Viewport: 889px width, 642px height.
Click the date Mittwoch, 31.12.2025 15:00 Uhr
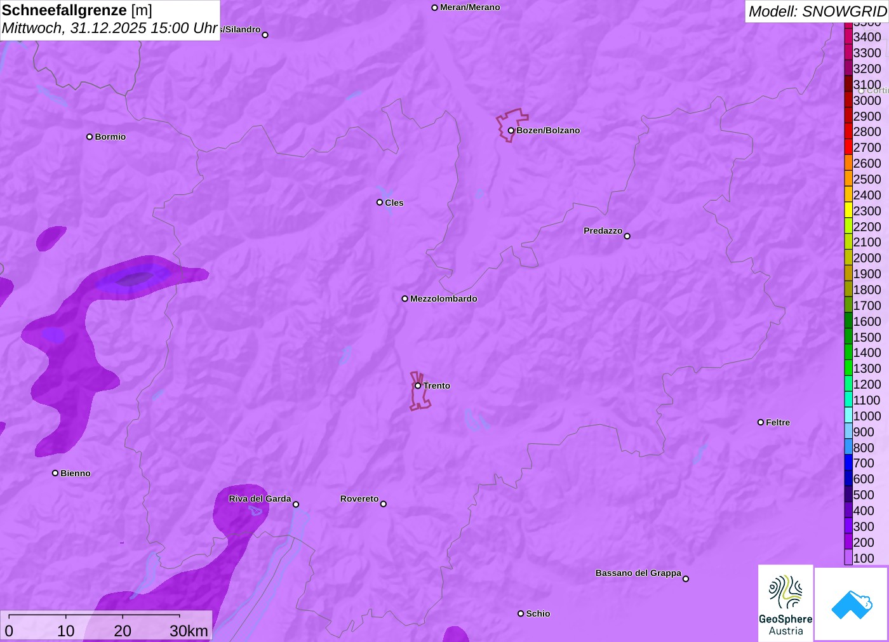click(x=110, y=28)
